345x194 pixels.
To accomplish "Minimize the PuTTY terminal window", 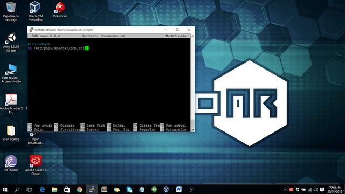I will tap(166, 30).
